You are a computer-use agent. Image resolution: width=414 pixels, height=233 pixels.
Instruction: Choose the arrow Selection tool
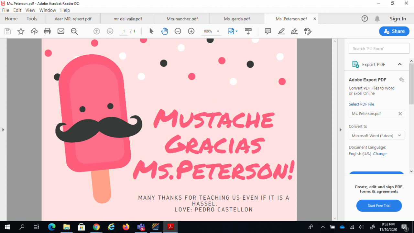pos(151,31)
